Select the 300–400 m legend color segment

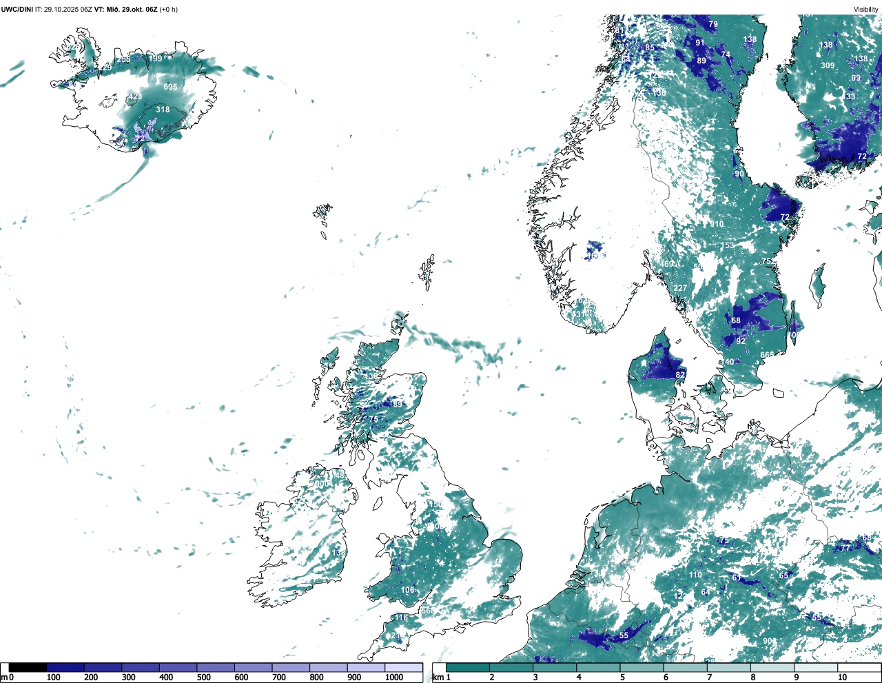(x=141, y=667)
